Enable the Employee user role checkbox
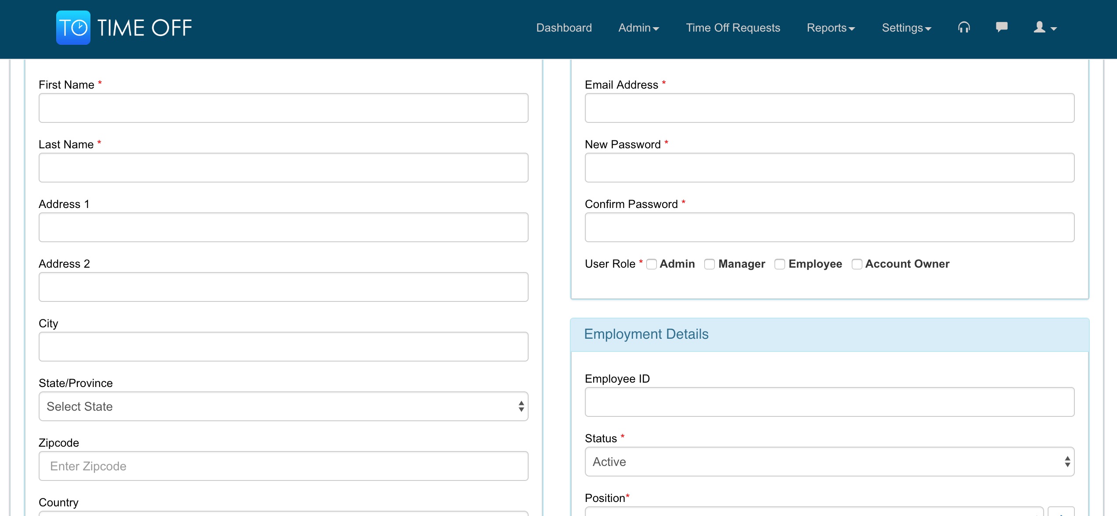1117x516 pixels. 780,264
